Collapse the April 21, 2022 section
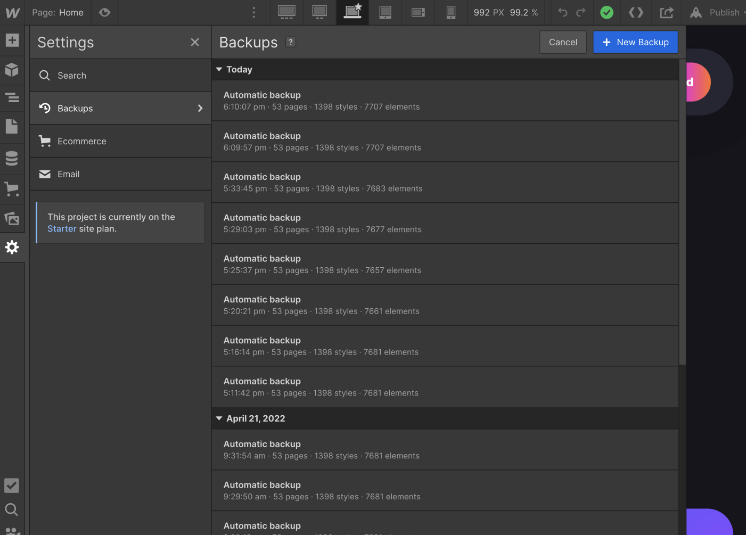This screenshot has height=535, width=746. pyautogui.click(x=219, y=418)
